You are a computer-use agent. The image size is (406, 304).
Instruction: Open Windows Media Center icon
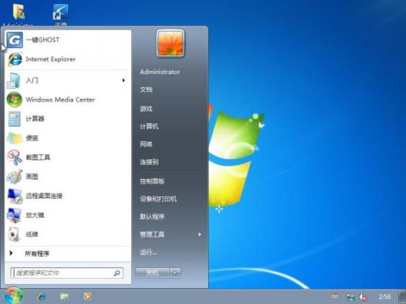(x=14, y=99)
